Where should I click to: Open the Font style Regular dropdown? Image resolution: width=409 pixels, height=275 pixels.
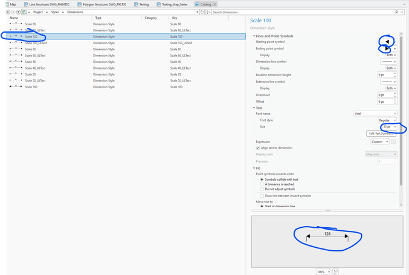[x=387, y=120]
